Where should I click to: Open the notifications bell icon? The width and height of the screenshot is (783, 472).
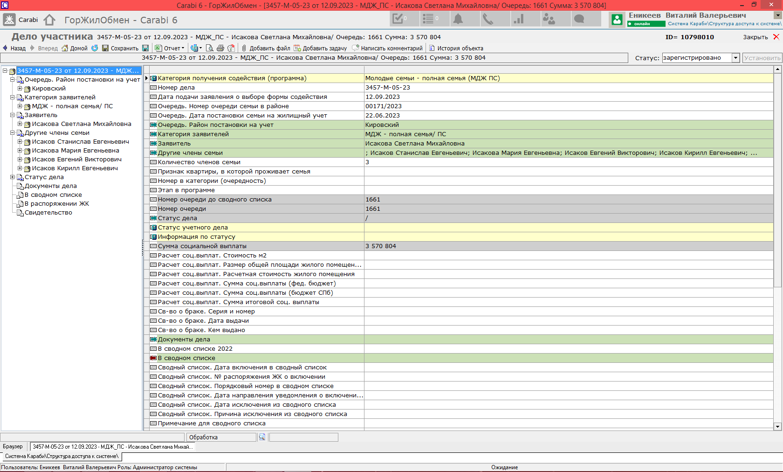458,19
